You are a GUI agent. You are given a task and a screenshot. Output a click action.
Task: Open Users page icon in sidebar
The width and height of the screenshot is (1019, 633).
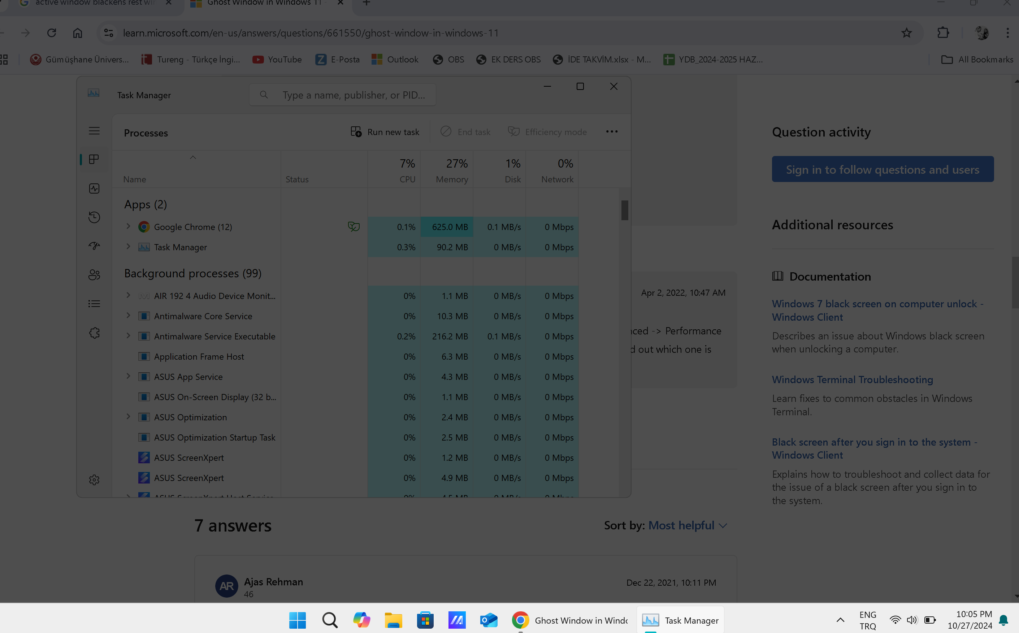[94, 275]
